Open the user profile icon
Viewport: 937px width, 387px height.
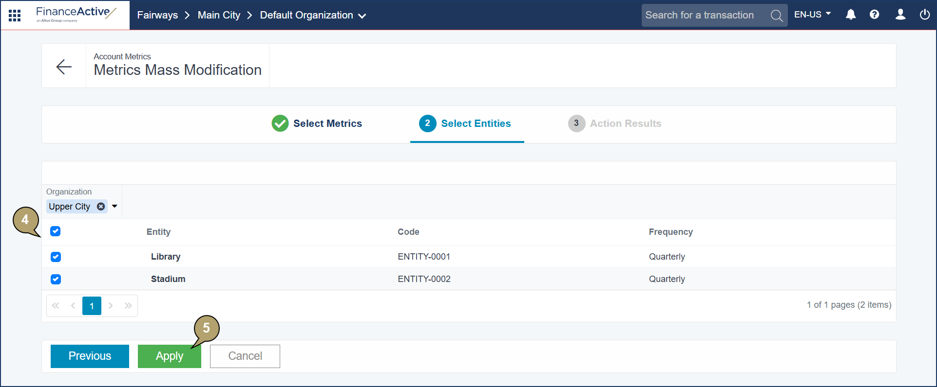tap(900, 15)
